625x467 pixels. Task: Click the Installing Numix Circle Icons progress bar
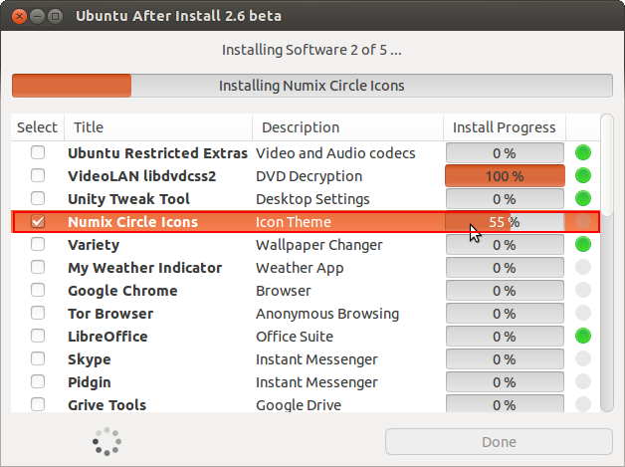click(x=312, y=86)
